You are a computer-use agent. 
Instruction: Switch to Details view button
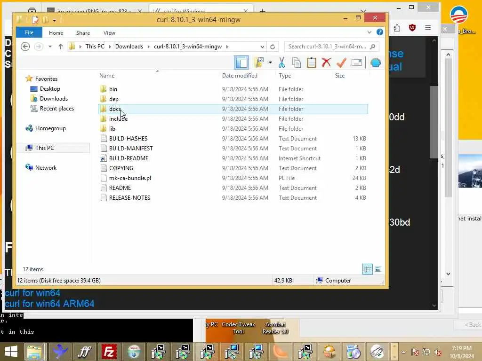click(368, 269)
